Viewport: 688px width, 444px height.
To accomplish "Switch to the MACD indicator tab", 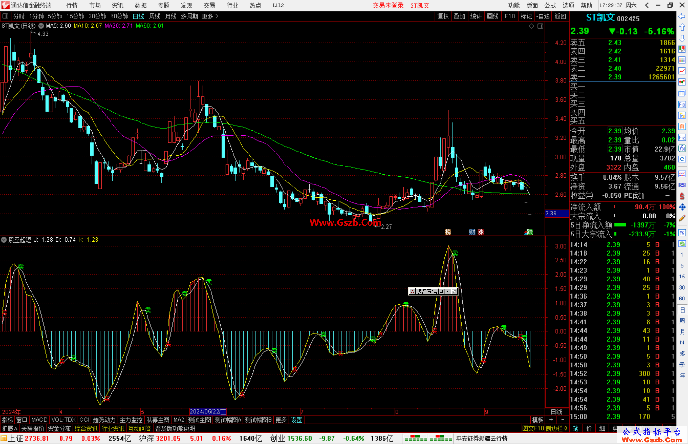I will pyautogui.click(x=39, y=420).
